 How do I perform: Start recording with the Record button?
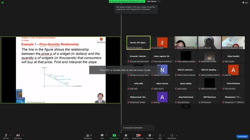[x=126, y=136]
